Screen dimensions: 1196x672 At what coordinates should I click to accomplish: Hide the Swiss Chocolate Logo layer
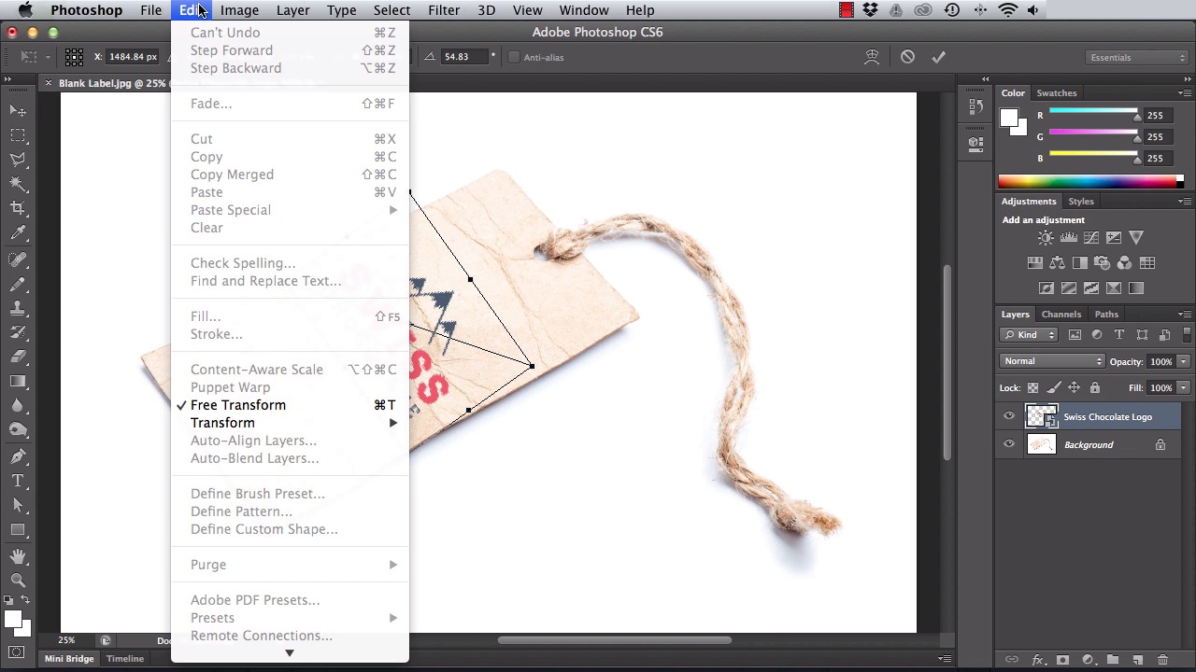click(1009, 417)
